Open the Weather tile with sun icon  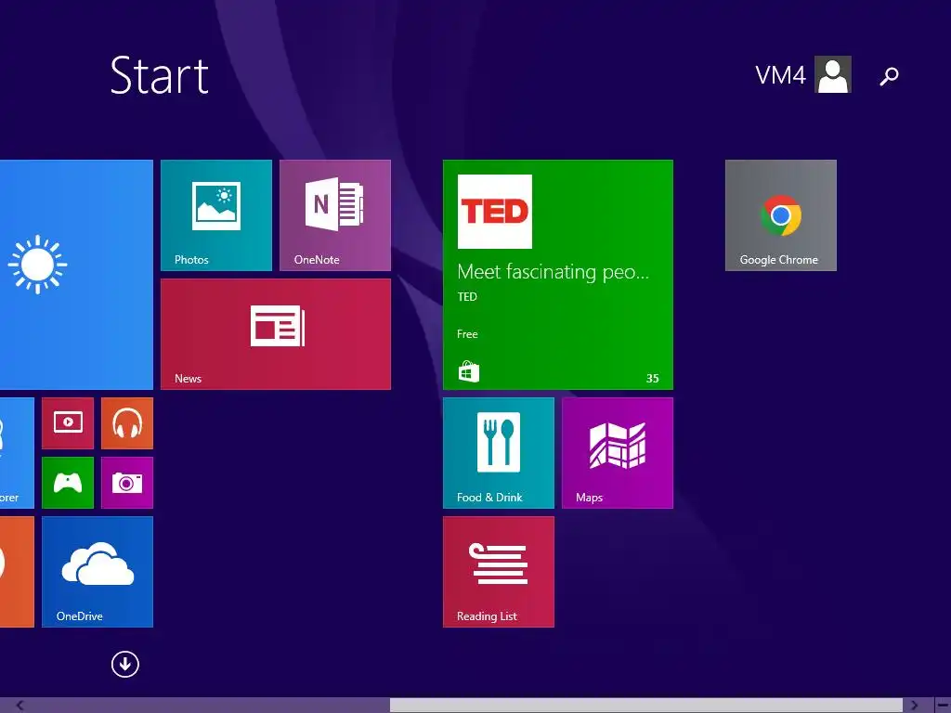[x=76, y=275]
